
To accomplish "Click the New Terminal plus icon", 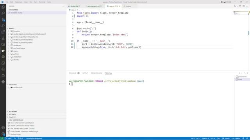I will coord(239,73).
